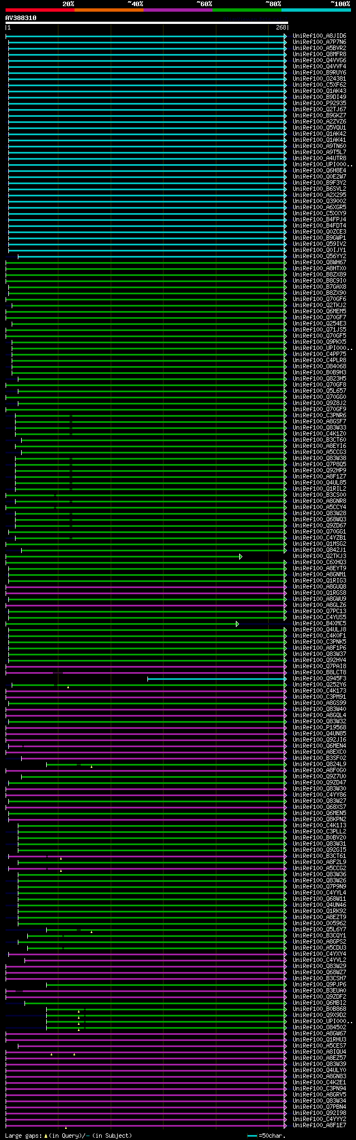This screenshot has height=1140, width=356.
Task: Click the red 20% identity legend segment
Action: coord(40,10)
